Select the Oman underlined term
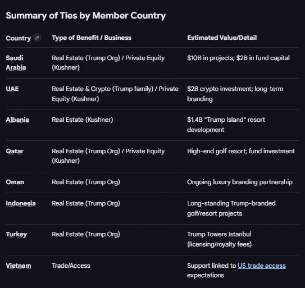This screenshot has width=305, height=288. point(15,182)
